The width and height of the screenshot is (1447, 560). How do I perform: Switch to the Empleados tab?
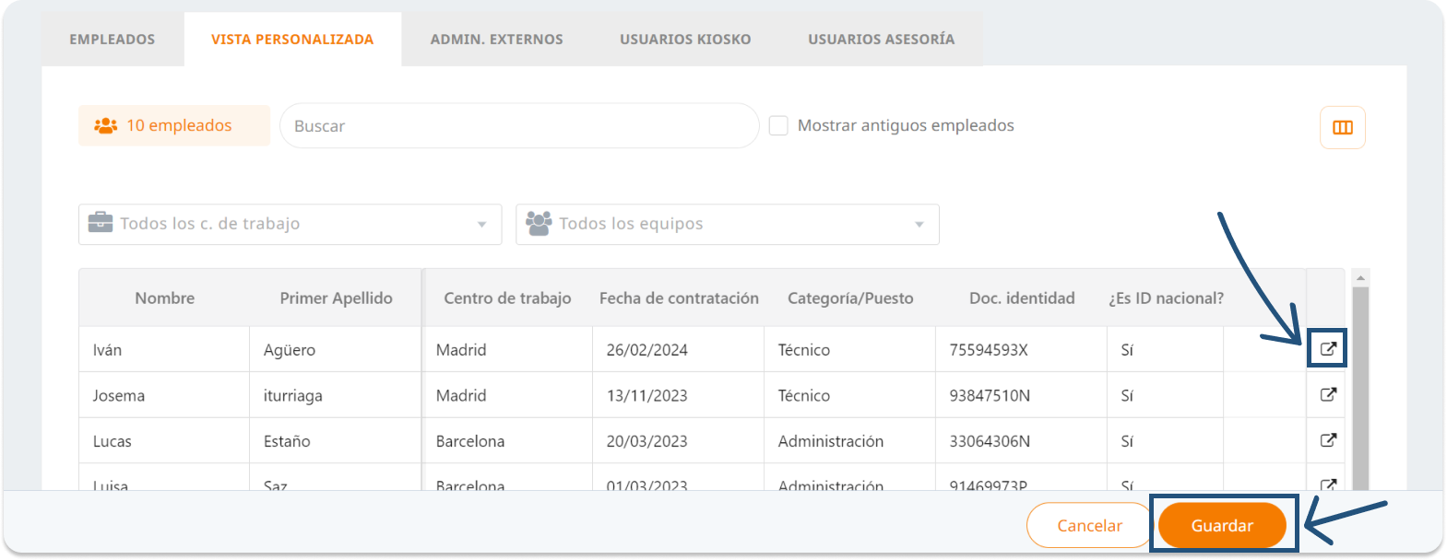[x=113, y=40]
